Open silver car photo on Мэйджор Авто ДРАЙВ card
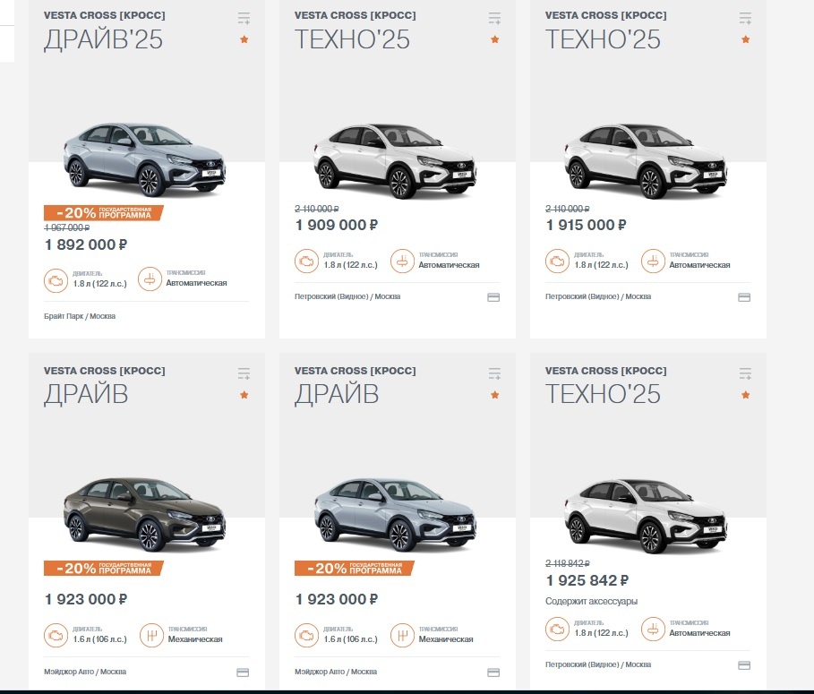The image size is (814, 694). coord(395,514)
